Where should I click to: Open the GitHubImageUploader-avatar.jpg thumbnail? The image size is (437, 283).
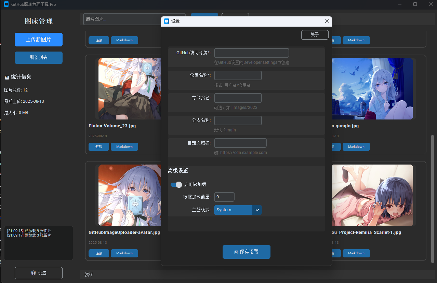coord(130,195)
